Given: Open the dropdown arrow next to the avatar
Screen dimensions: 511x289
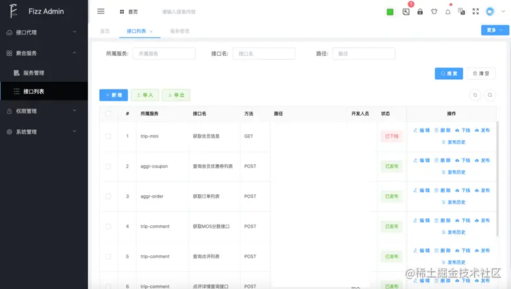Looking at the screenshot, I should pyautogui.click(x=503, y=12).
